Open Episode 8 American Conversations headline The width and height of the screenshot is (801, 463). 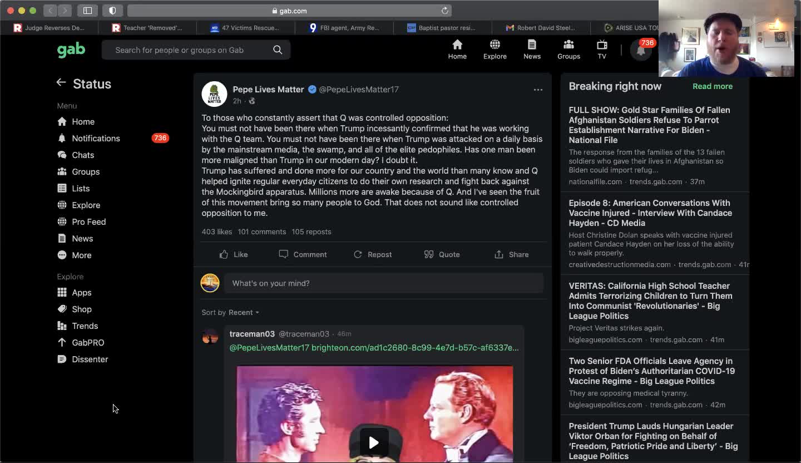[x=650, y=213]
